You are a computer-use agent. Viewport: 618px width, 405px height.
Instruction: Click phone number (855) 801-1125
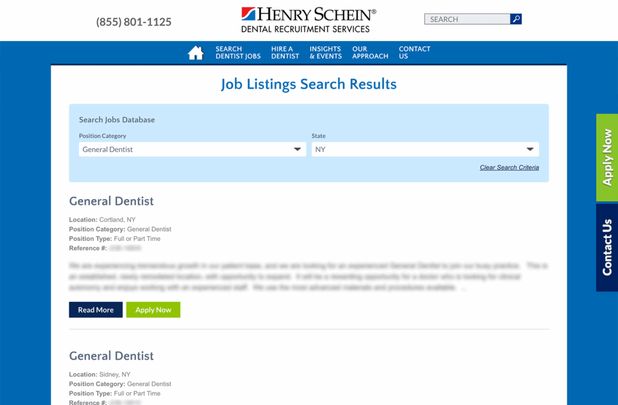click(x=134, y=22)
